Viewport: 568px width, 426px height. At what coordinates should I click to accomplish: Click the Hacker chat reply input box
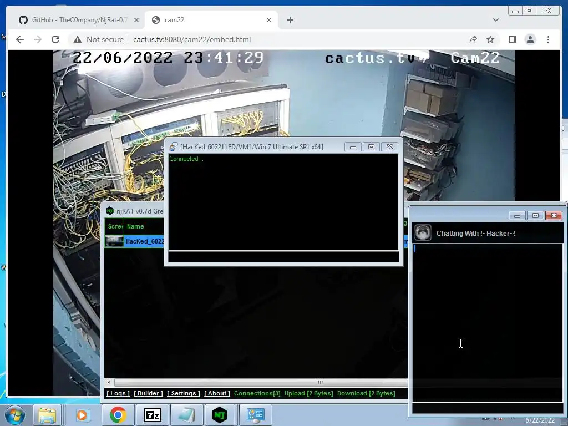487,408
